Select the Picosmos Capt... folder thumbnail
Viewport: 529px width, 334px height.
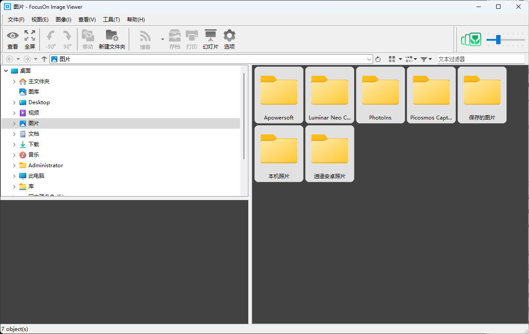[431, 95]
